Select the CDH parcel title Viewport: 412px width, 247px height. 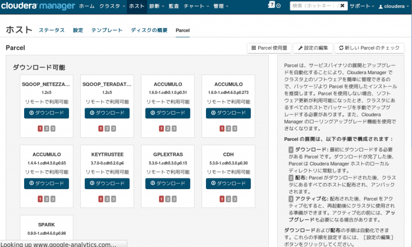pos(229,154)
